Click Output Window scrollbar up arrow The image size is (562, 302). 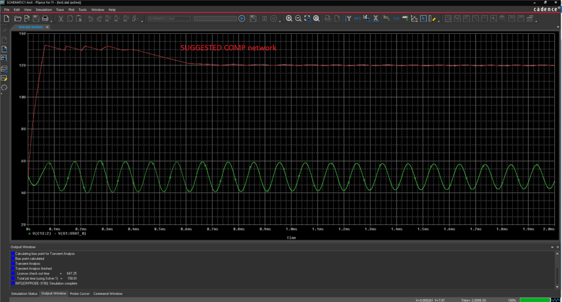(x=557, y=253)
